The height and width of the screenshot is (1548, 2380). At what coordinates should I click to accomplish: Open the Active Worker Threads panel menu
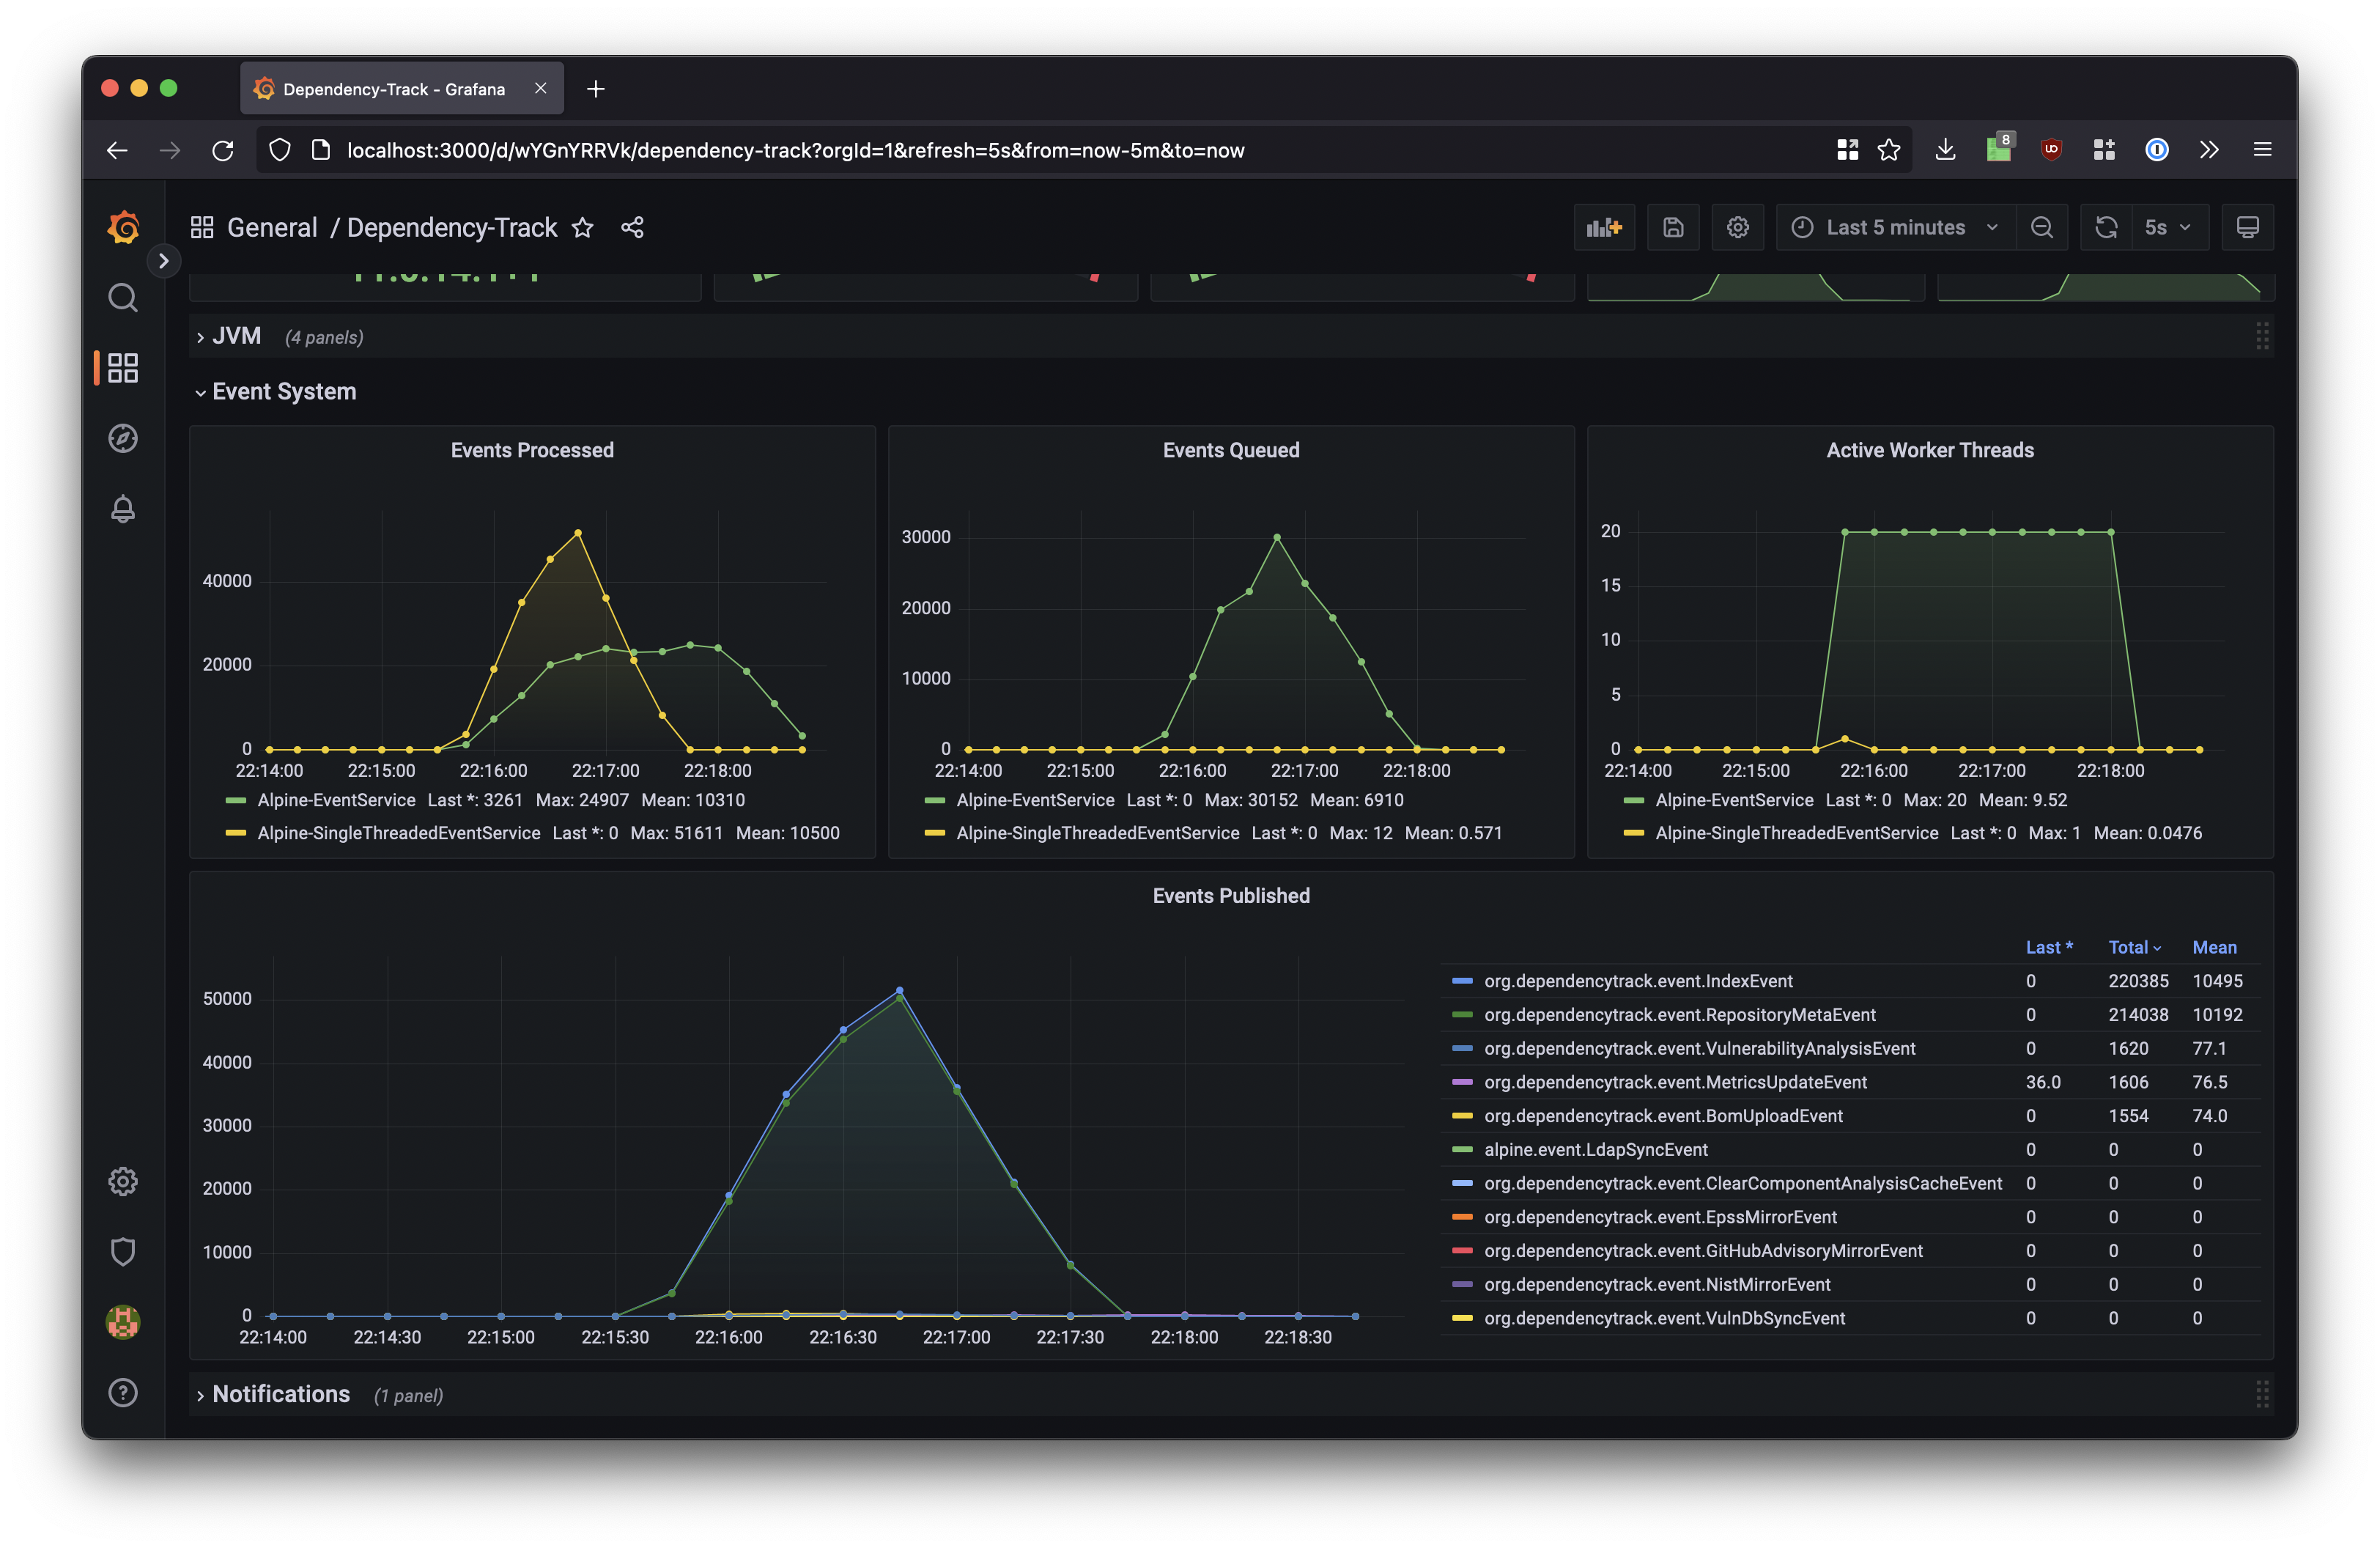click(1930, 451)
